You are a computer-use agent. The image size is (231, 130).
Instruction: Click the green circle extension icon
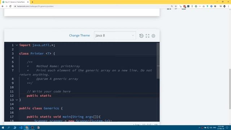[x=196, y=6]
